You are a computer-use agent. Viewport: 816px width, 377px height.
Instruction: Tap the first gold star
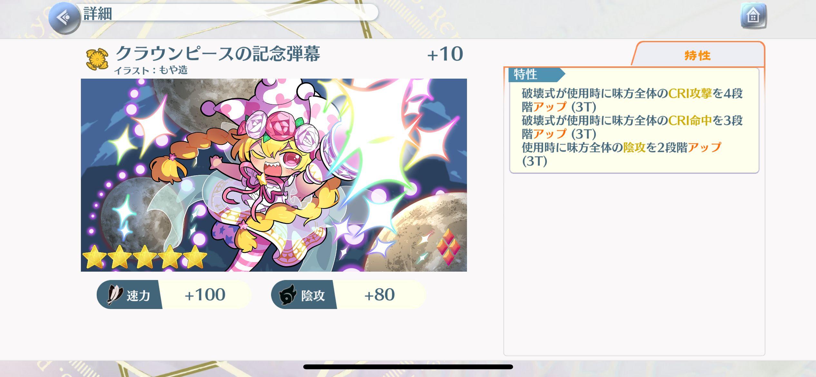[x=94, y=257]
